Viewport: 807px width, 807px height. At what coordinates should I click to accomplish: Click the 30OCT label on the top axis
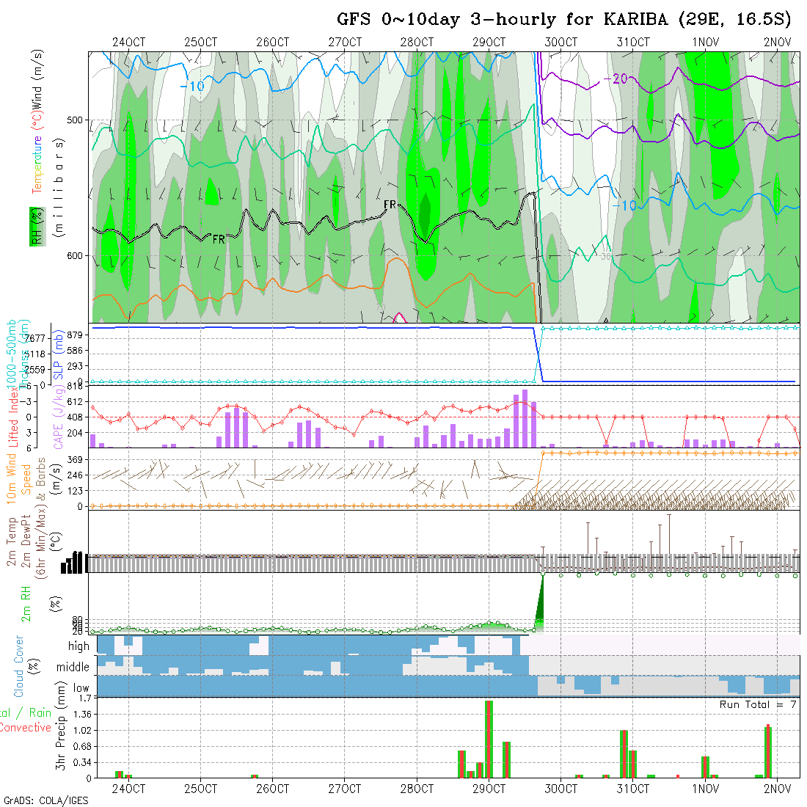pos(560,42)
